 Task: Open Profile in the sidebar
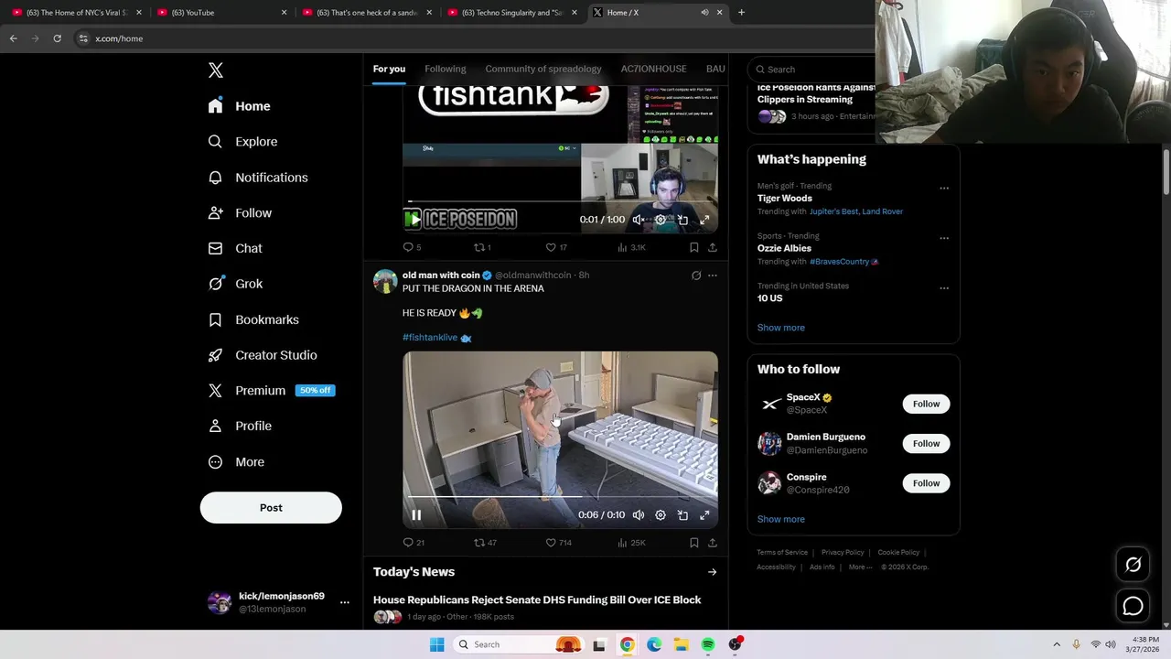240,427
